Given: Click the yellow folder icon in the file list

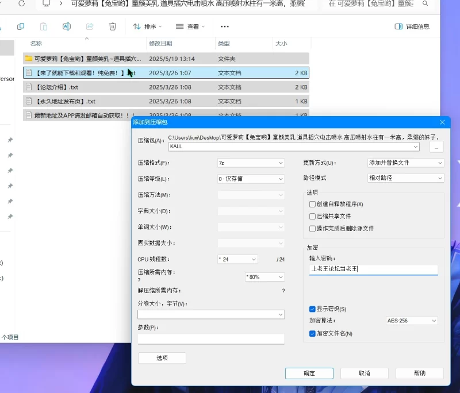Looking at the screenshot, I should tap(28, 59).
